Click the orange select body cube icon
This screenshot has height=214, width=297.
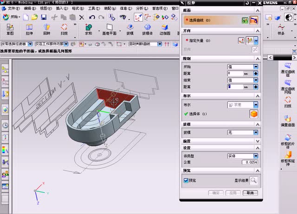tap(253, 114)
